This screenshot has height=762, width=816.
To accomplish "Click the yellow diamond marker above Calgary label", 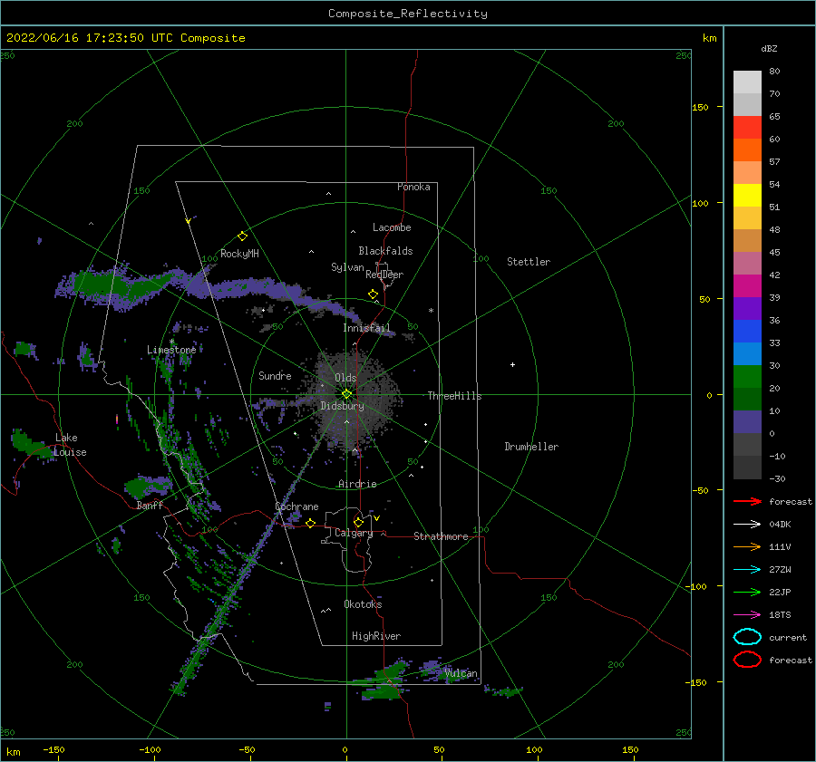I will click(358, 522).
